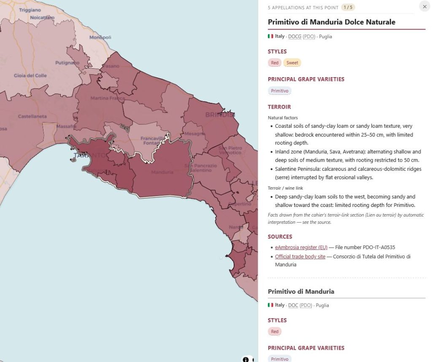Select the Sweet style tag
Screen dimensions: 432x362
[x=292, y=63]
